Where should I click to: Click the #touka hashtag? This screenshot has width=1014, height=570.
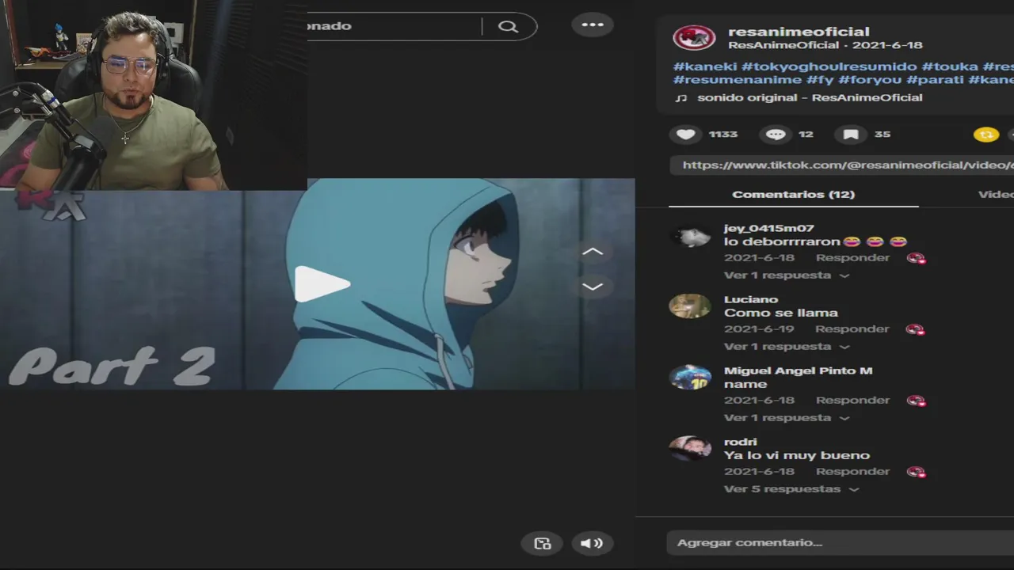[950, 66]
